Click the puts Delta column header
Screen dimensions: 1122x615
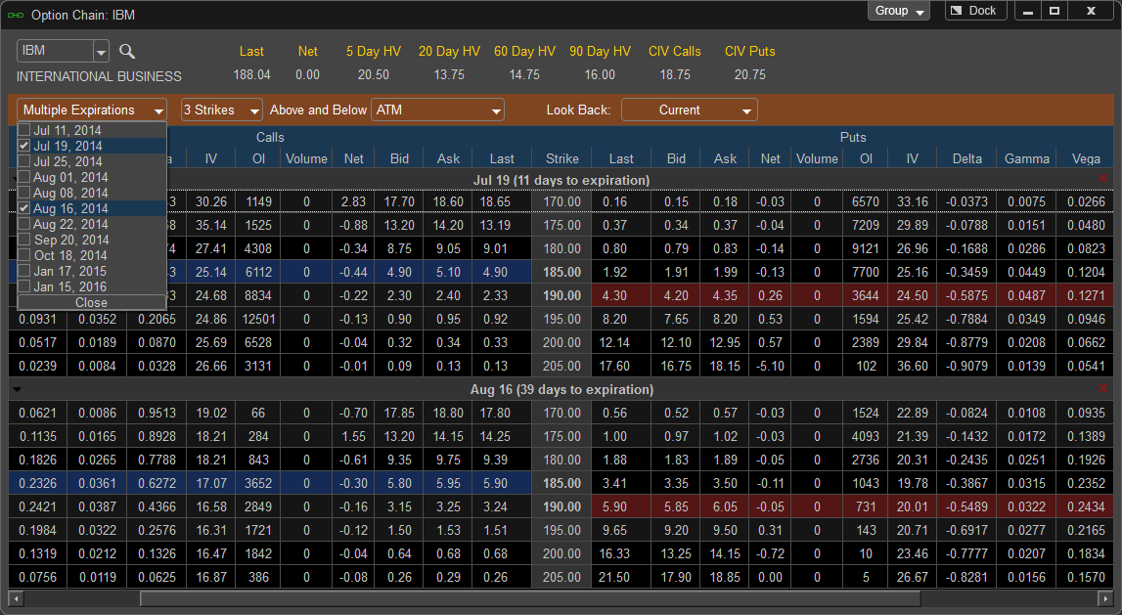click(x=967, y=158)
